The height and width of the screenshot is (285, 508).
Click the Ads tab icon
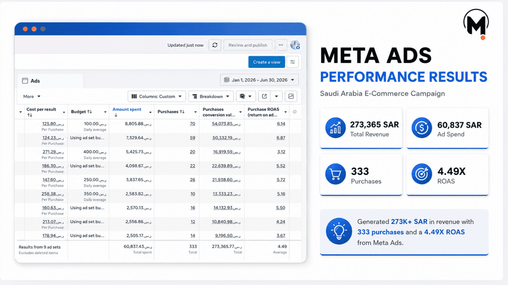click(25, 81)
